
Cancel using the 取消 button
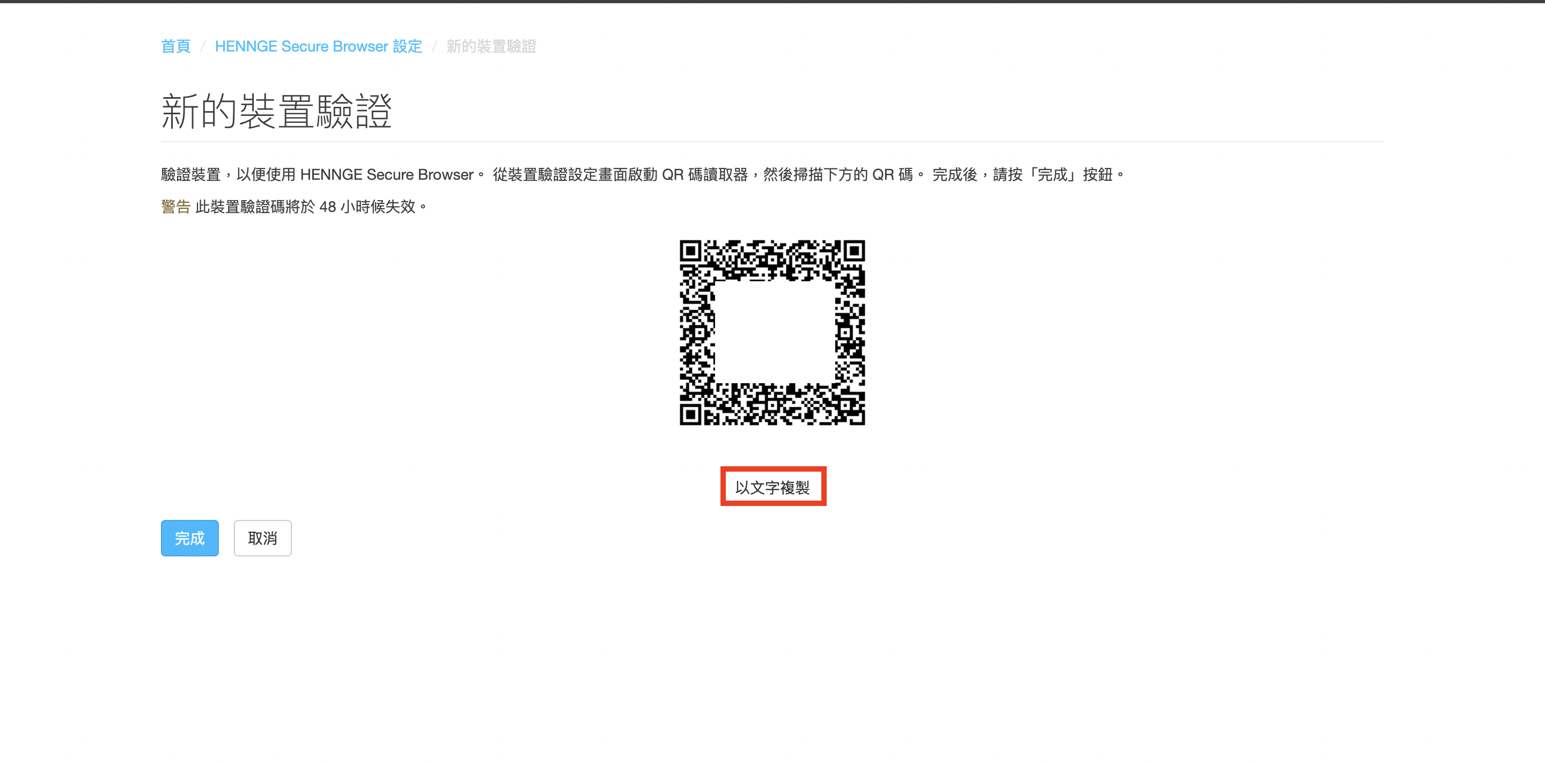[263, 538]
